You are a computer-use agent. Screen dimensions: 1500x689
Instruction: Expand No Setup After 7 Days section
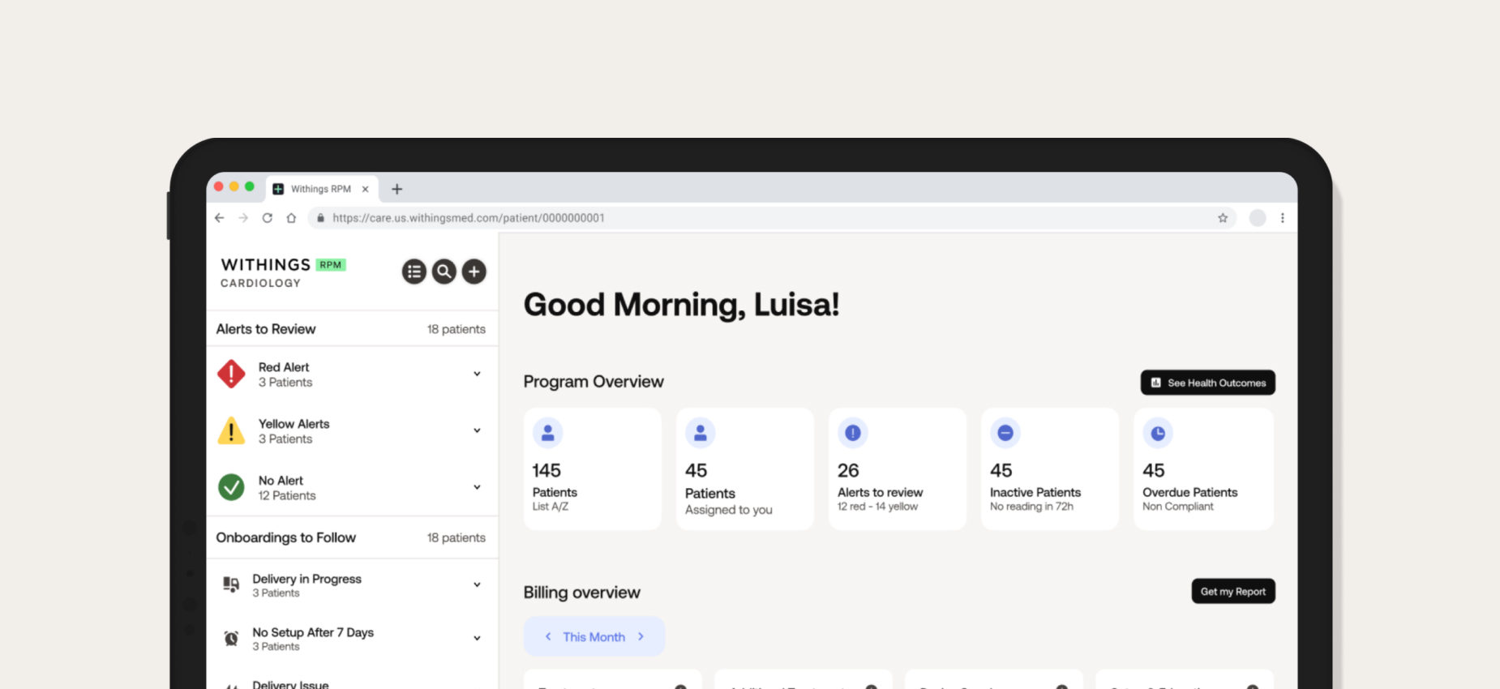tap(477, 638)
